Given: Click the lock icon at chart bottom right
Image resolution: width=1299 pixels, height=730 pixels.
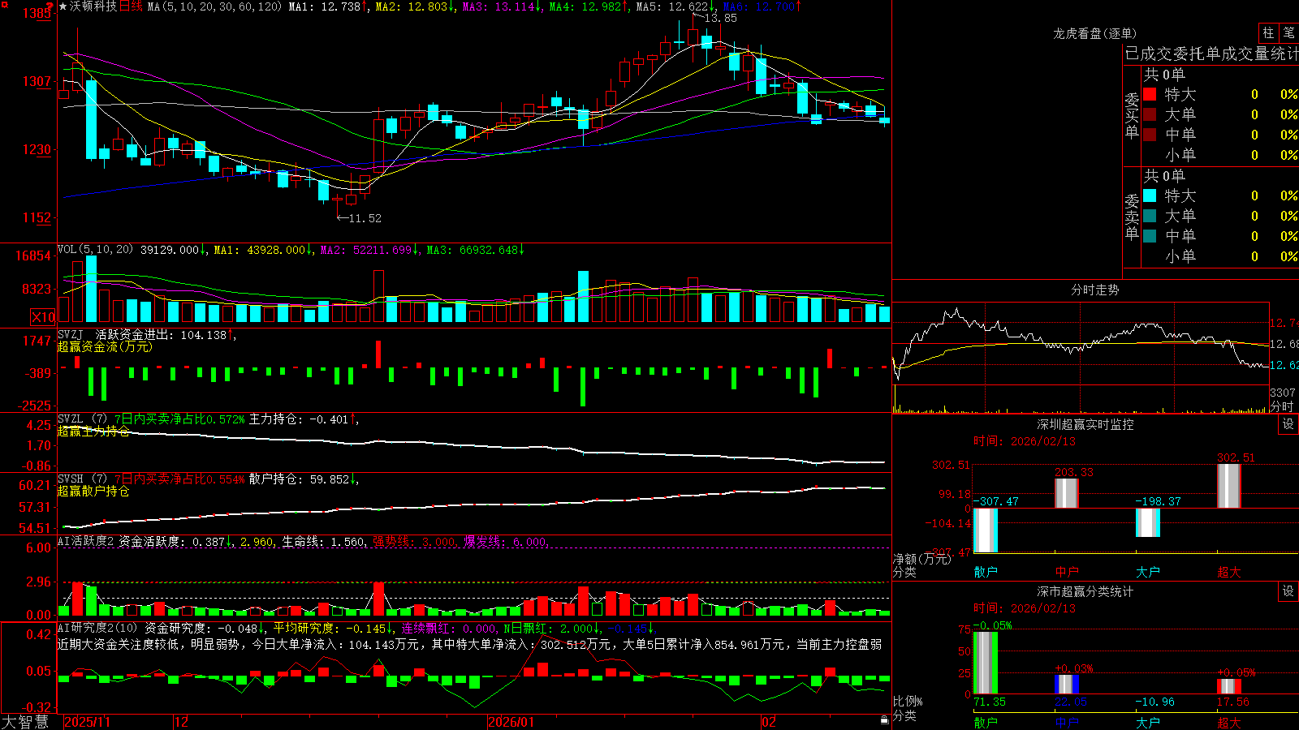Looking at the screenshot, I should pos(884,720).
